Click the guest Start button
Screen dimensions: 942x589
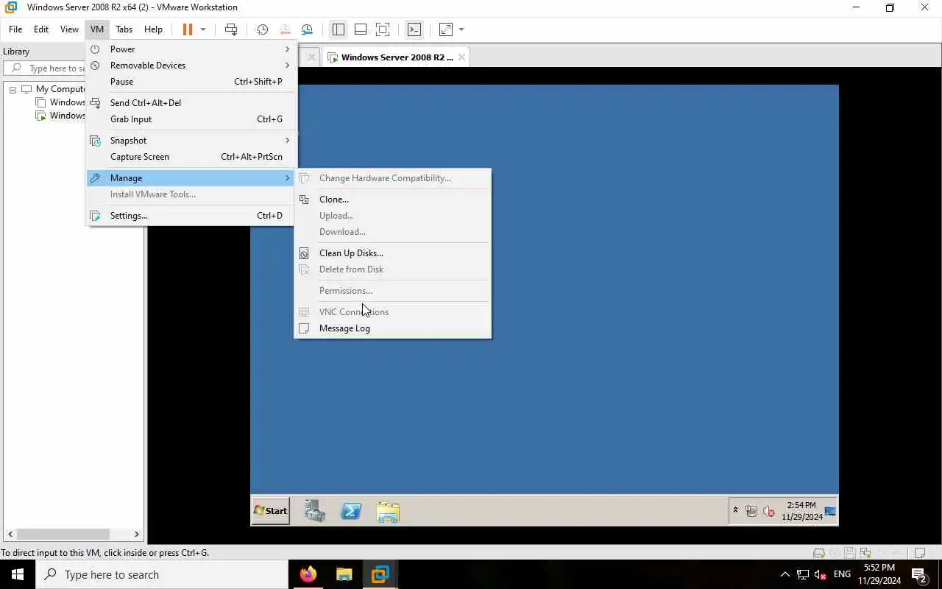tap(270, 511)
